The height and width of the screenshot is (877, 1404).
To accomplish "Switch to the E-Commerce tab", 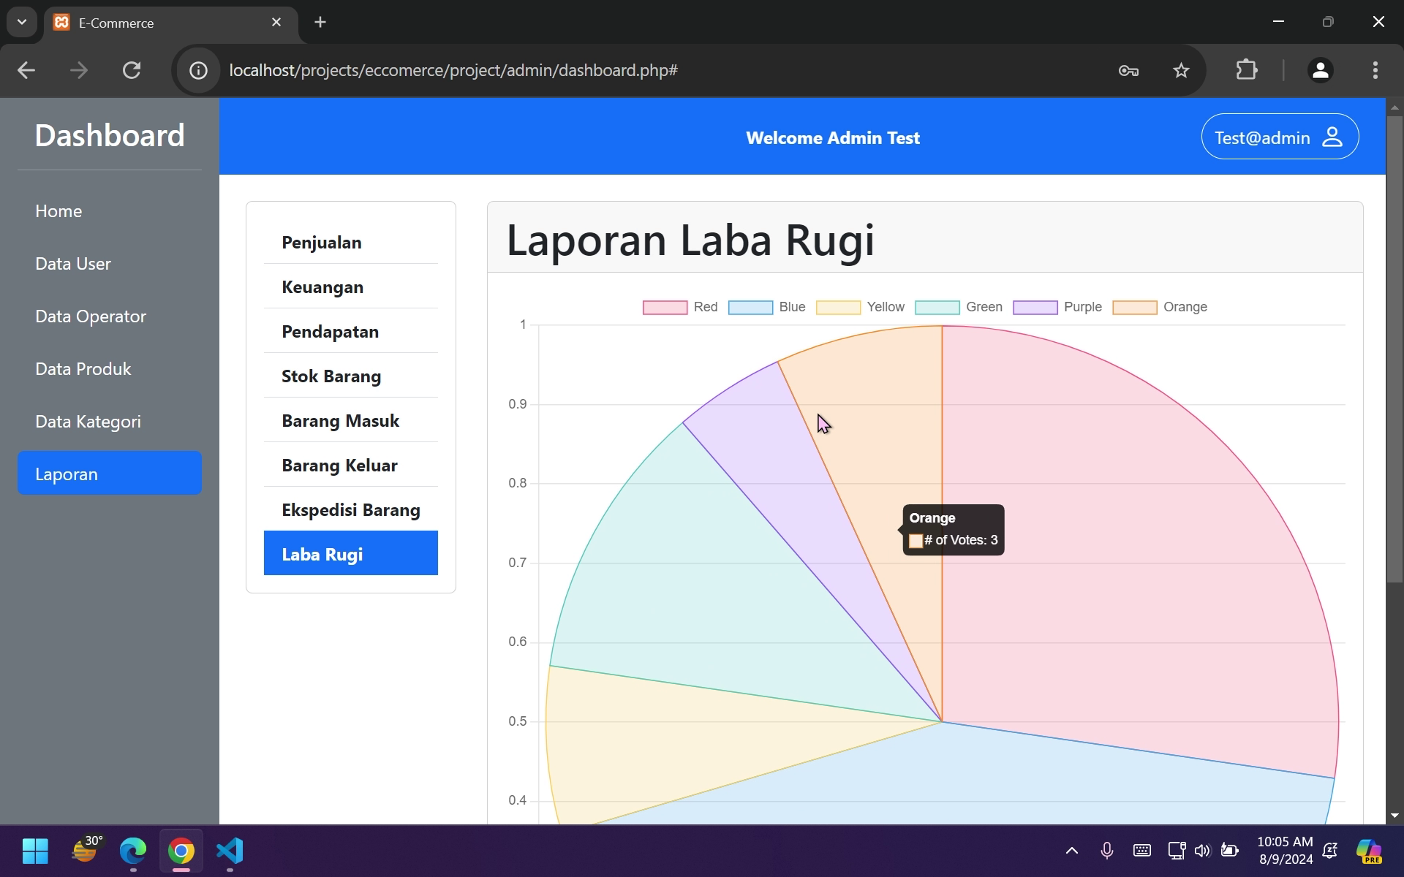I will pos(171,23).
